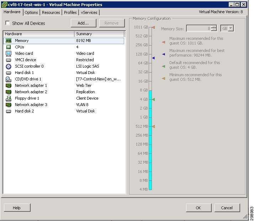Screen dimensions: 254x221
Task: Click the tan minimum marker at 512 MB
Action: [x=153, y=126]
